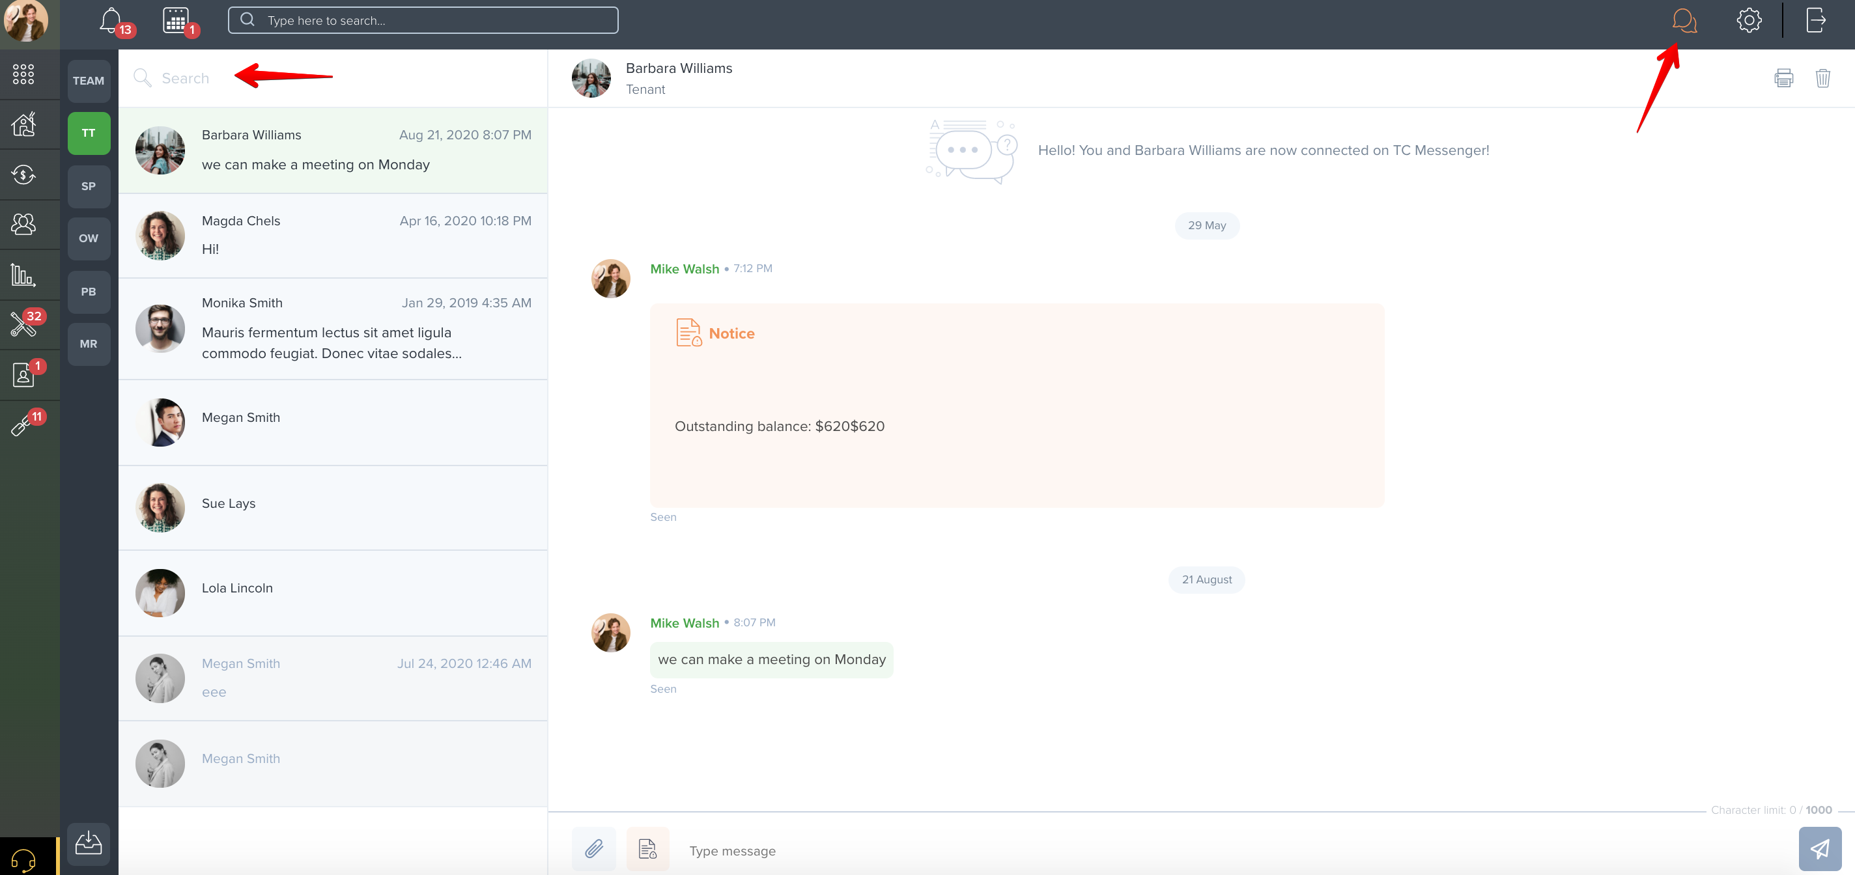
Task: Select the TEAM tab
Action: 89,81
